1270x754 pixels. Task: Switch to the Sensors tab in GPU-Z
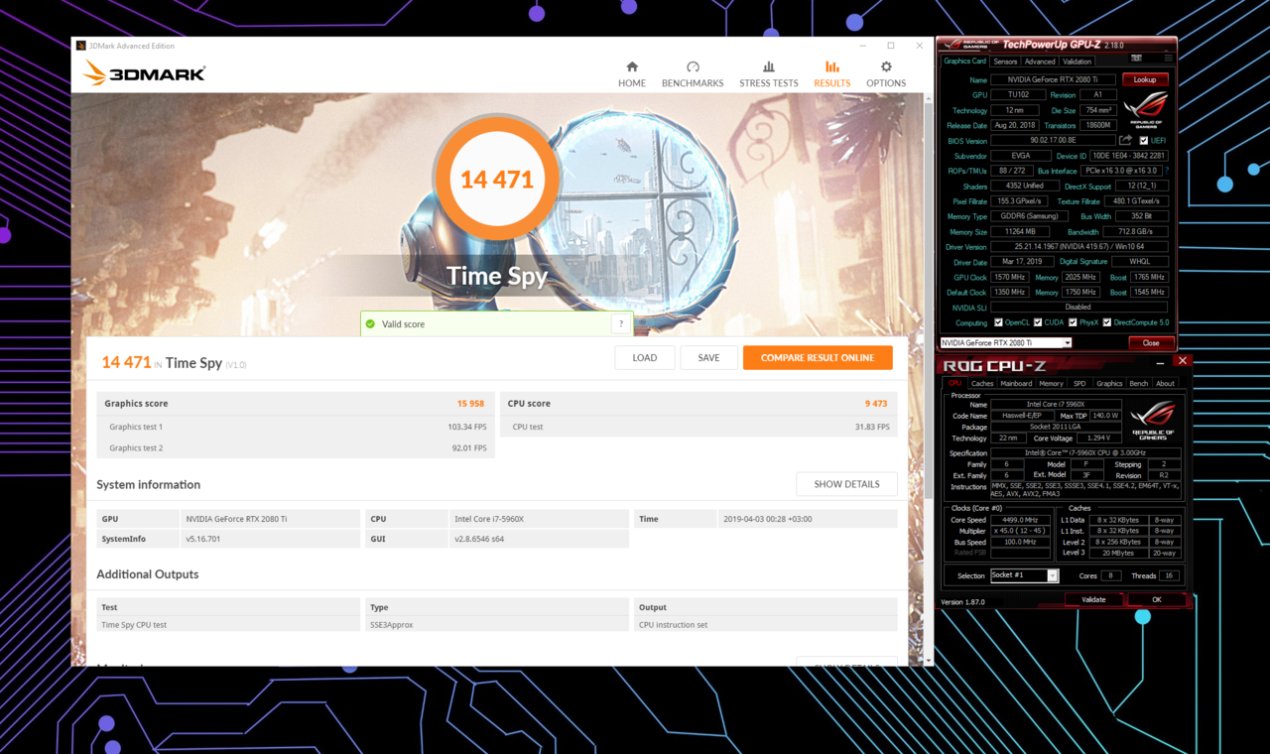[1005, 62]
